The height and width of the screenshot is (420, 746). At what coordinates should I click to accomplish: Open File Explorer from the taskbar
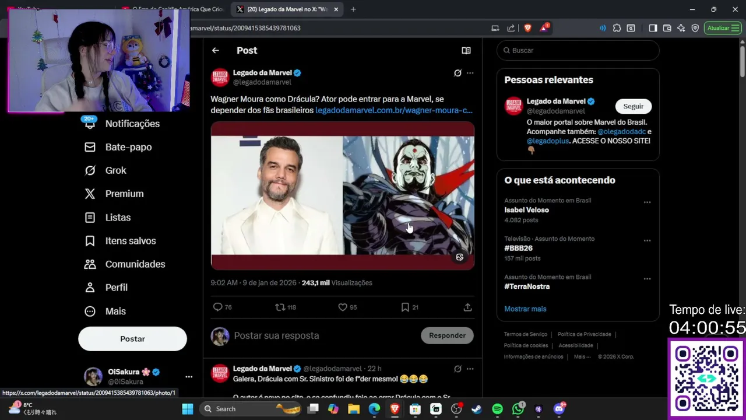pos(354,409)
